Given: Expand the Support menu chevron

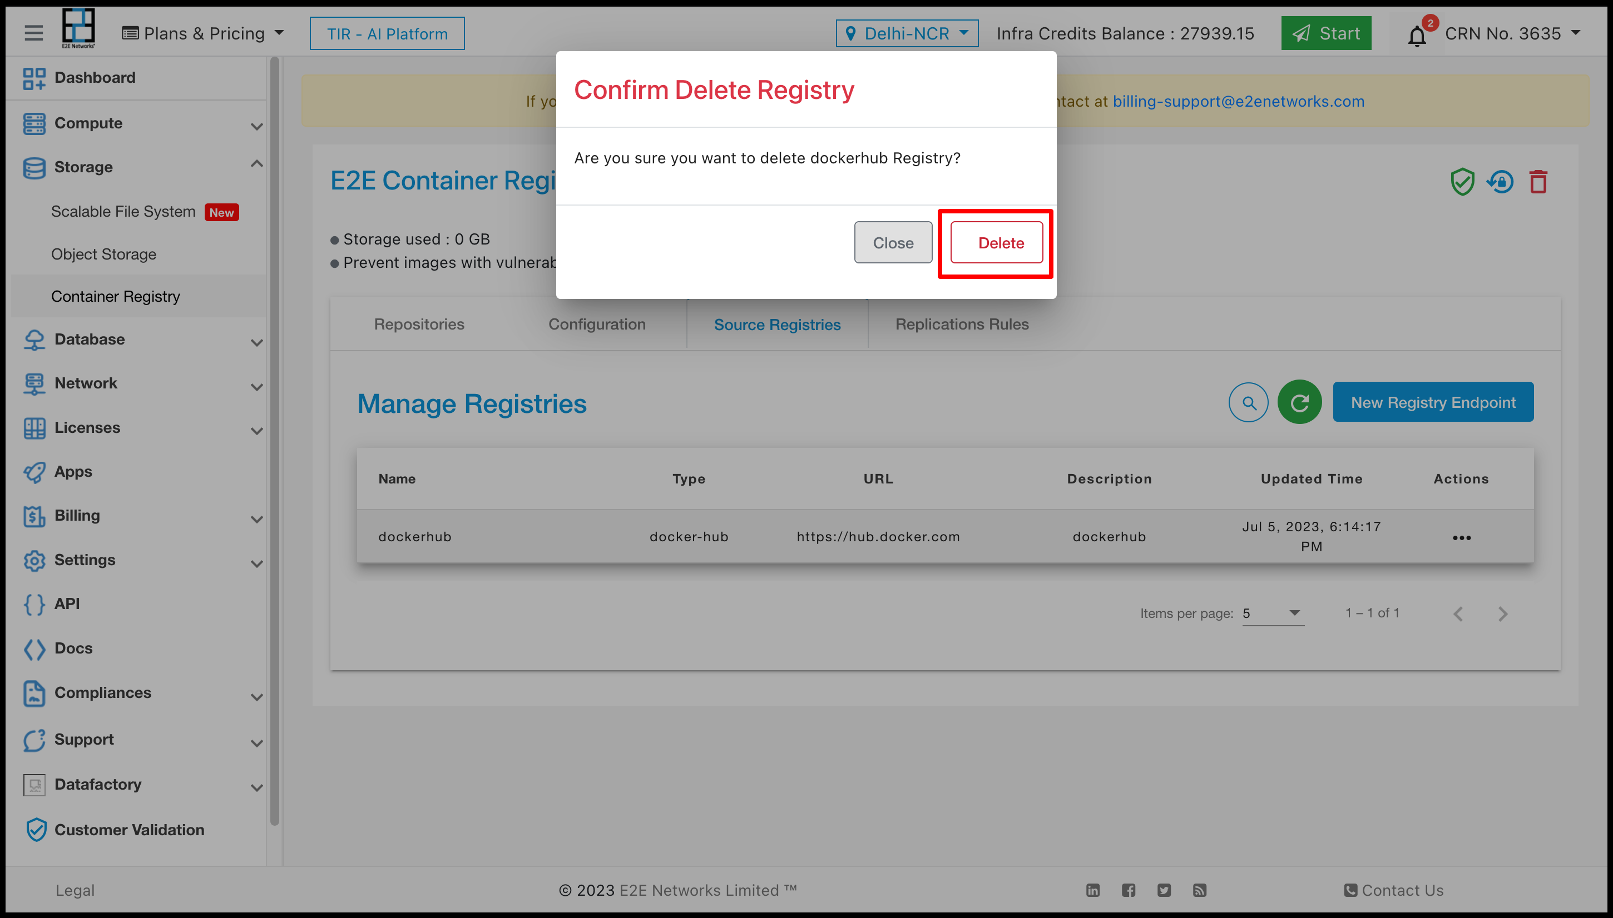Looking at the screenshot, I should pos(256,744).
